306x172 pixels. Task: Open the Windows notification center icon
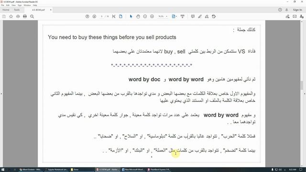[x=301, y=170]
